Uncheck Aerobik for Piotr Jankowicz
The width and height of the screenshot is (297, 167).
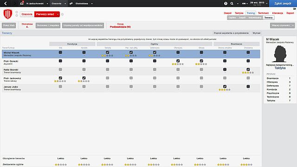(84, 78)
